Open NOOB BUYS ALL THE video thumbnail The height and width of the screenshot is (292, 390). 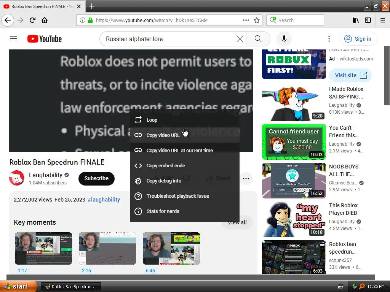pos(294,181)
